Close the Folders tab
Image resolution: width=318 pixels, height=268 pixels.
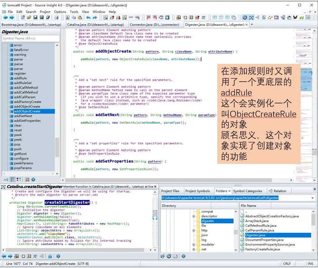[230, 191]
